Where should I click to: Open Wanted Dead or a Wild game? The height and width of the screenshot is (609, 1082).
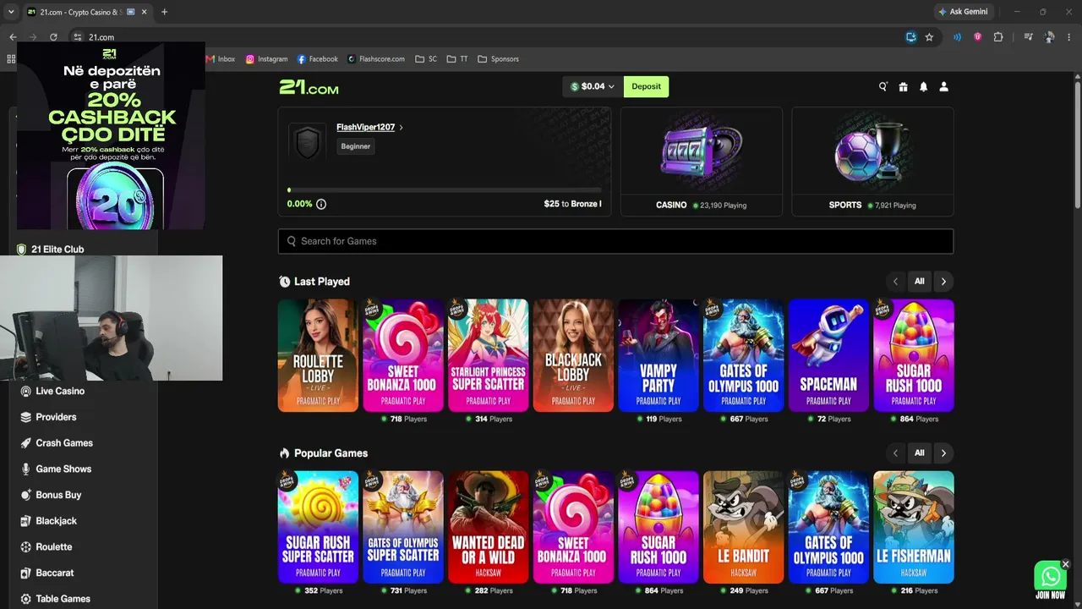click(489, 527)
